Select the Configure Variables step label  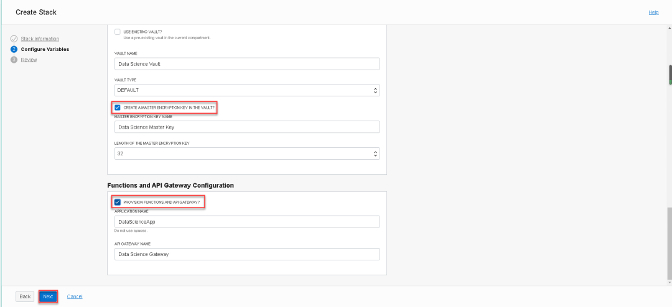(x=45, y=49)
